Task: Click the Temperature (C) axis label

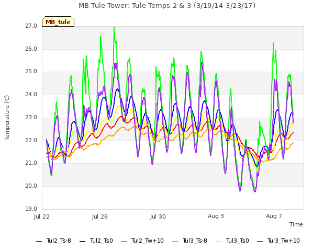Action: pos(7,118)
